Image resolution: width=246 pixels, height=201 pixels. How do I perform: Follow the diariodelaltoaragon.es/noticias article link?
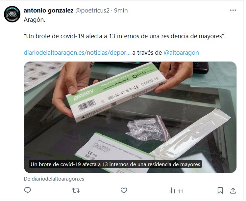pyautogui.click(x=77, y=52)
